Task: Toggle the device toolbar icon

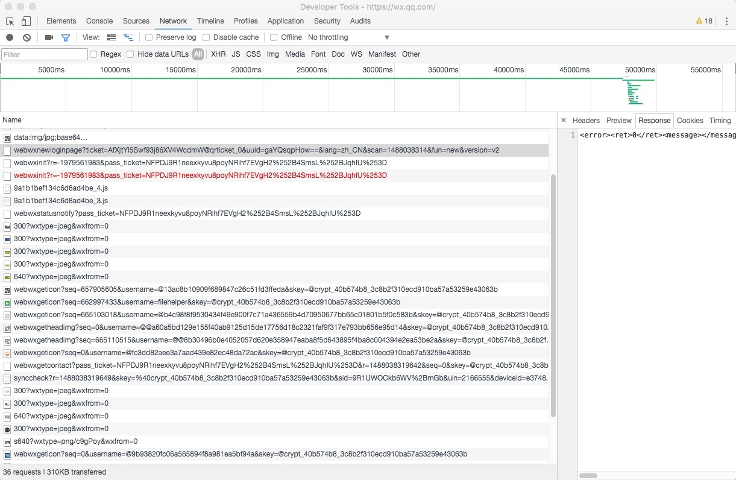Action: [x=26, y=21]
